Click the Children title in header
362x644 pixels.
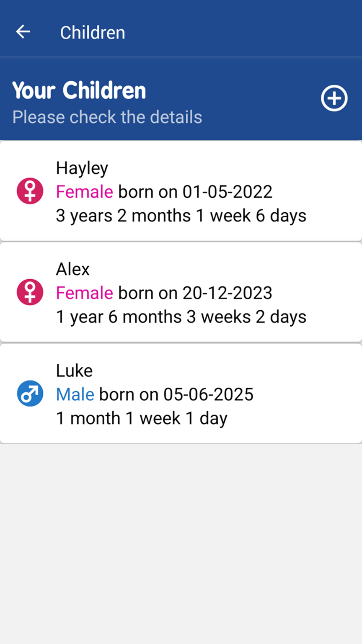click(93, 33)
